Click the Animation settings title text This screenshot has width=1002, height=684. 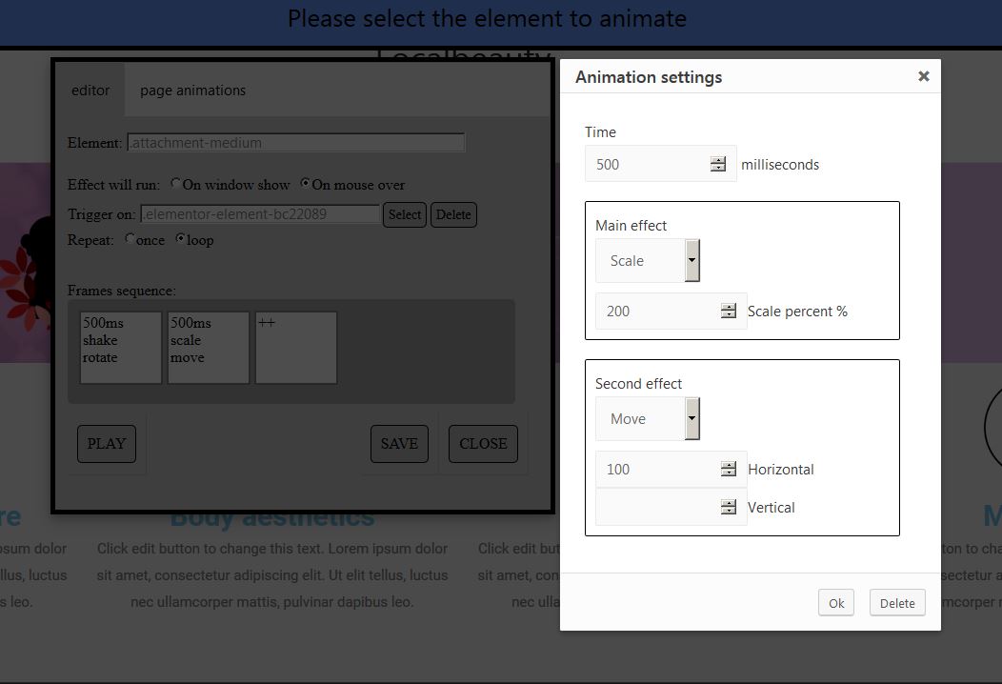click(x=649, y=77)
